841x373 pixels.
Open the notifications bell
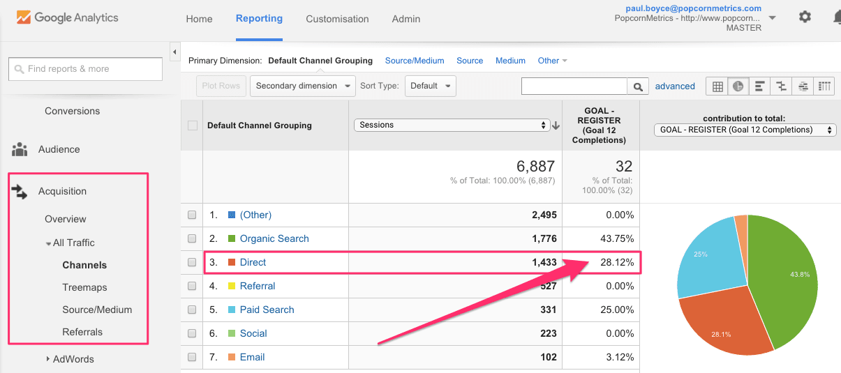click(837, 17)
